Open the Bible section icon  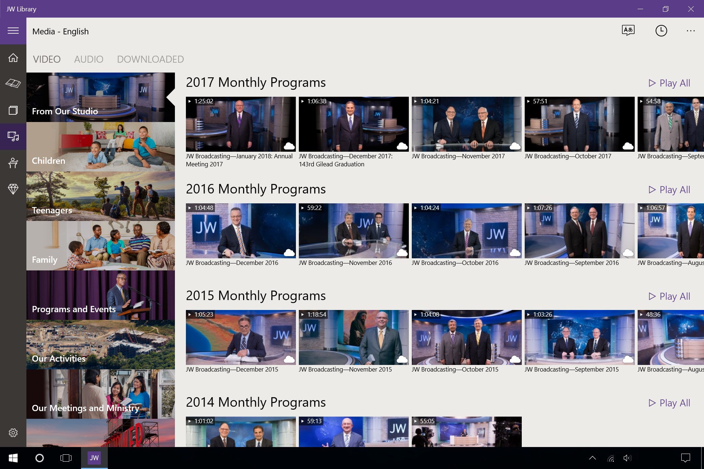(x=13, y=84)
